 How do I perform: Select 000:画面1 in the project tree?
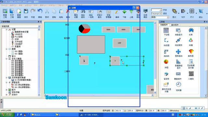point(19,51)
